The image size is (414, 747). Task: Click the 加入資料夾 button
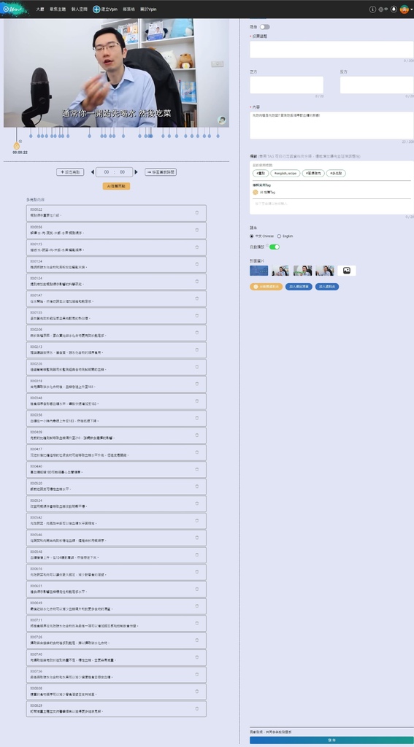click(x=327, y=287)
